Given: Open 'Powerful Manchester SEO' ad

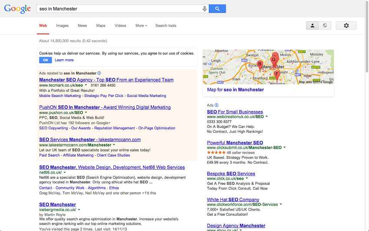Looking at the screenshot, I should pos(235,143).
